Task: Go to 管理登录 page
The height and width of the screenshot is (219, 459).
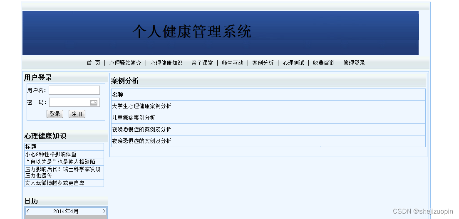Action: tap(354, 63)
